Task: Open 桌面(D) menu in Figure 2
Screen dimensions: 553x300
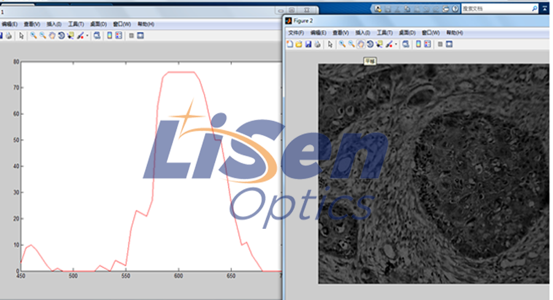Action: coord(407,33)
